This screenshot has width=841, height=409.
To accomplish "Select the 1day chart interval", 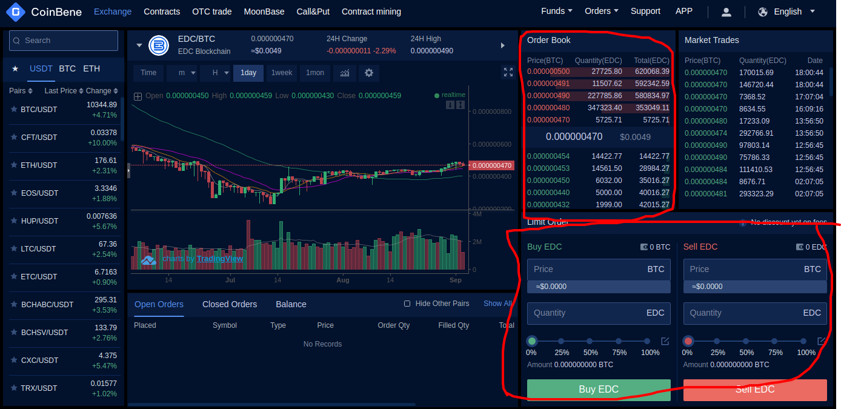I will point(248,73).
